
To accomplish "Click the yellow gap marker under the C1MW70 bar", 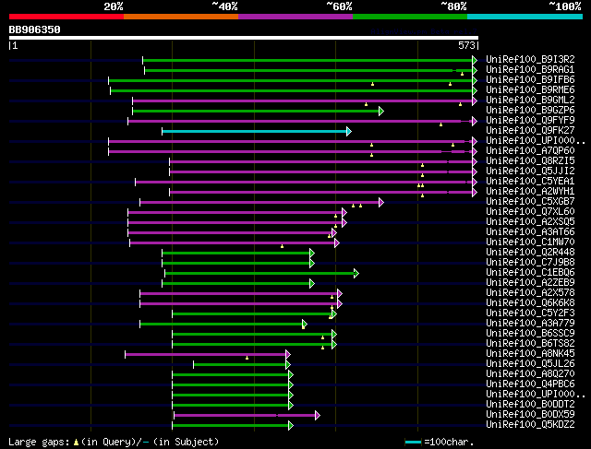I will pos(282,246).
